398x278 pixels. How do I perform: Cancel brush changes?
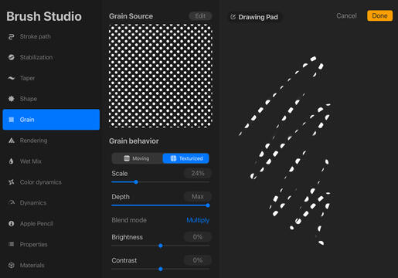346,15
